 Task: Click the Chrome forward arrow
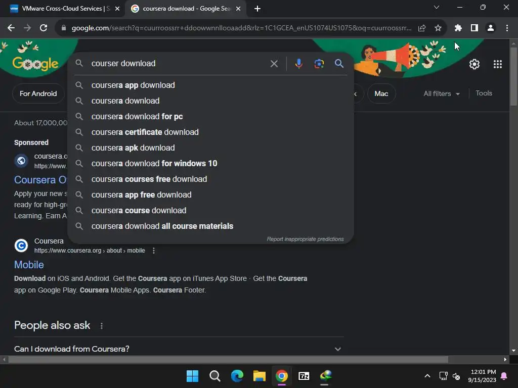[27, 28]
